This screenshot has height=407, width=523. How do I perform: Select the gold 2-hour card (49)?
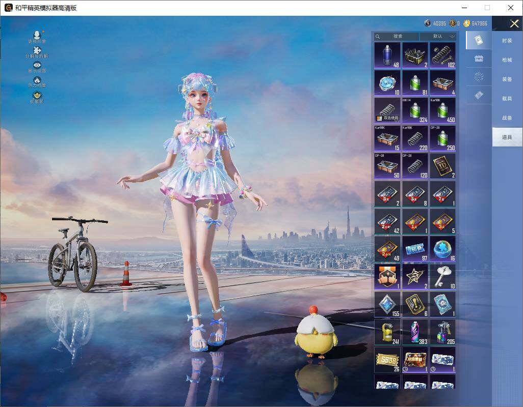[x=387, y=249]
